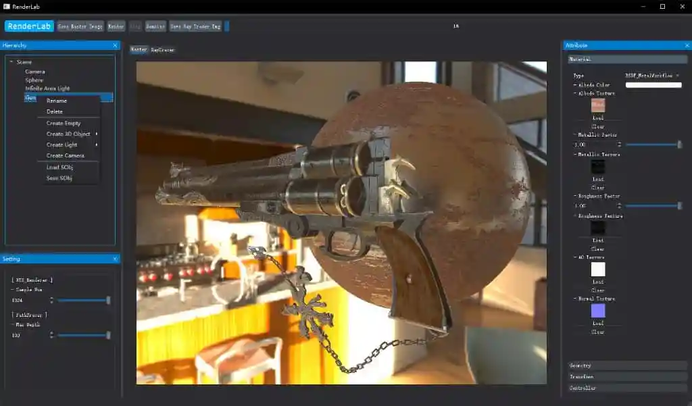692x406 pixels.
Task: Click the Metallic Factor spinner arrows
Action: tap(619, 145)
